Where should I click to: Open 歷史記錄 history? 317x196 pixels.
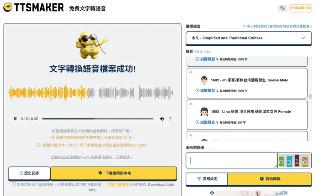[29, 173]
